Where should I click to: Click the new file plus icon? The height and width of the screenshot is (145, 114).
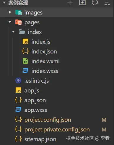coord(70,2)
